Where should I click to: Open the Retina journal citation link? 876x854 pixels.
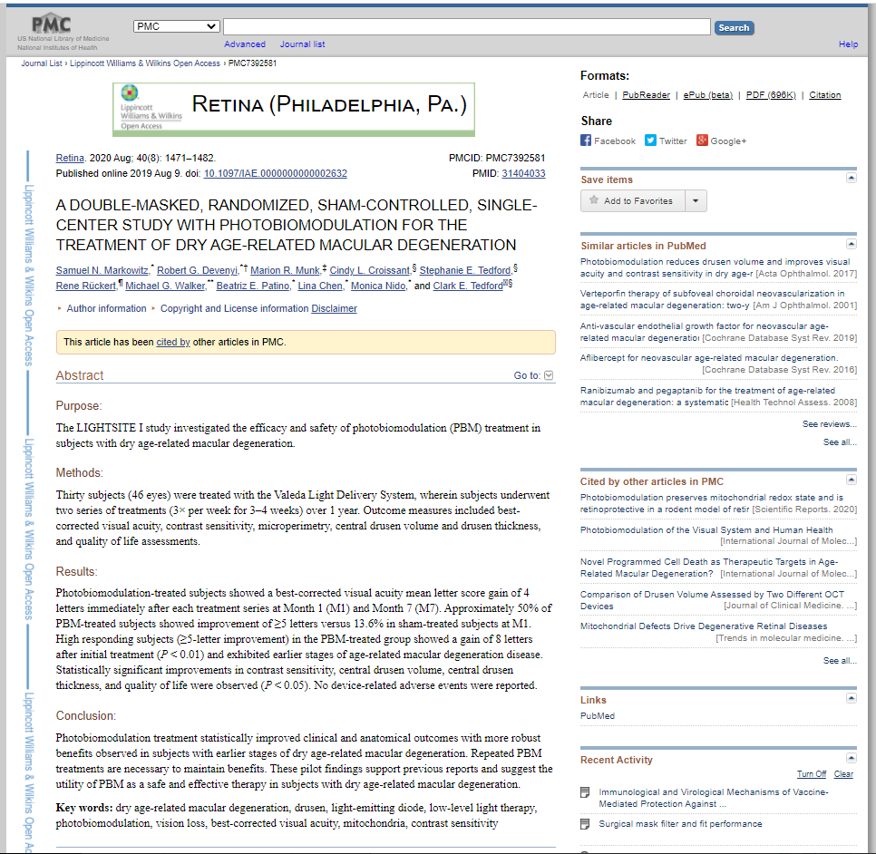pos(70,158)
